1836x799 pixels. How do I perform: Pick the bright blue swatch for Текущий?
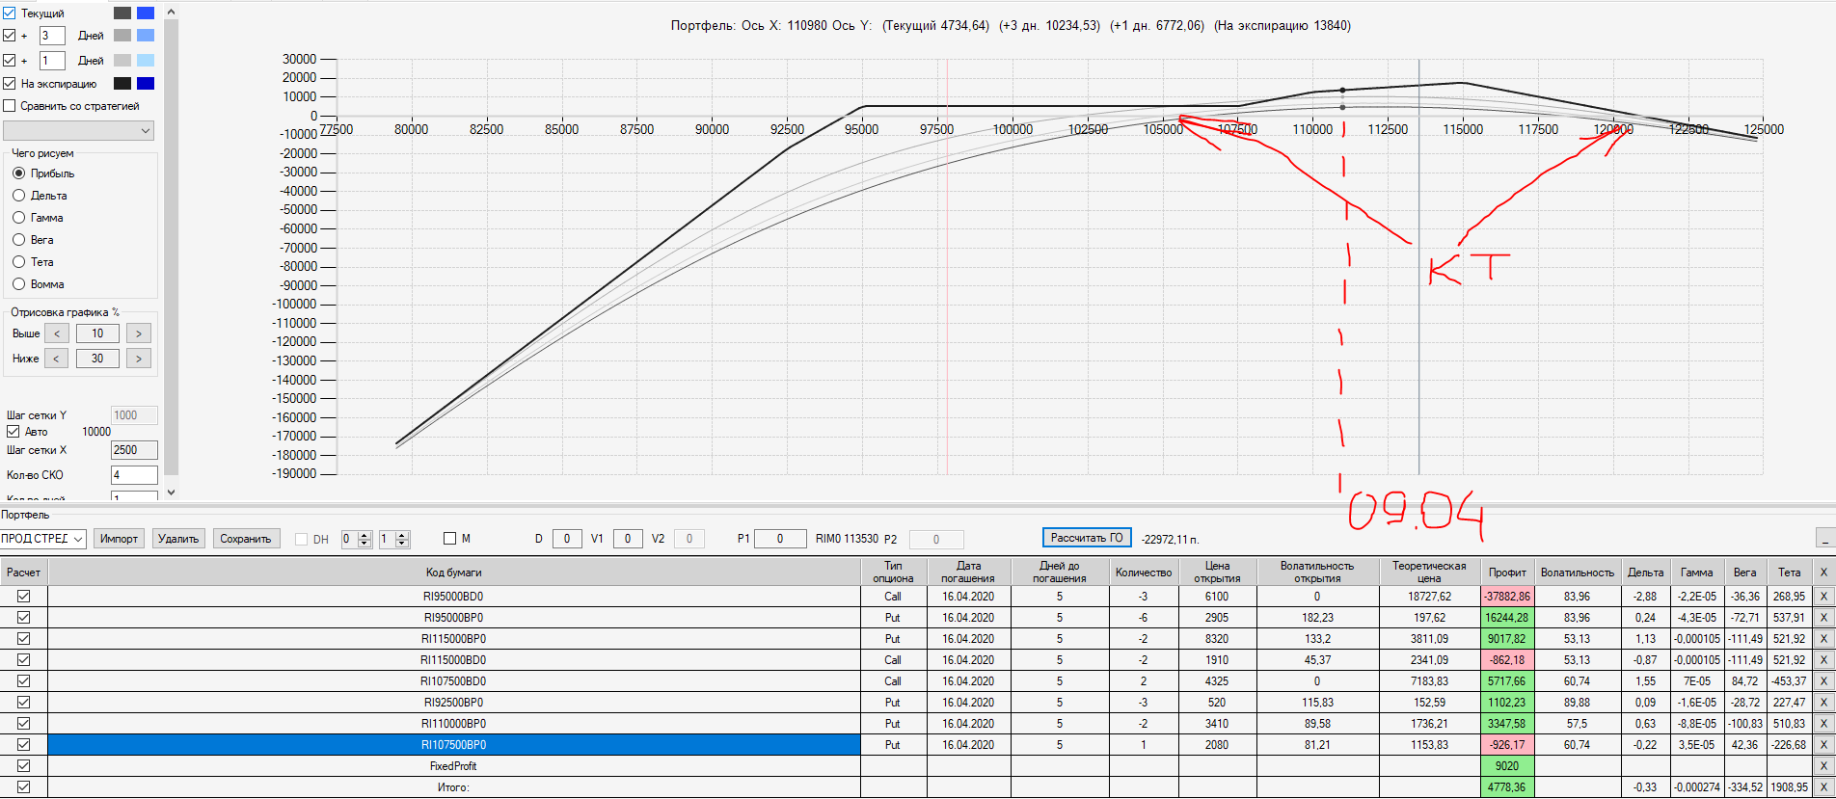point(146,13)
